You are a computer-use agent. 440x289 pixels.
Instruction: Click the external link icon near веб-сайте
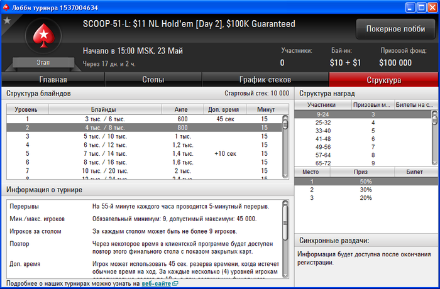(x=175, y=283)
